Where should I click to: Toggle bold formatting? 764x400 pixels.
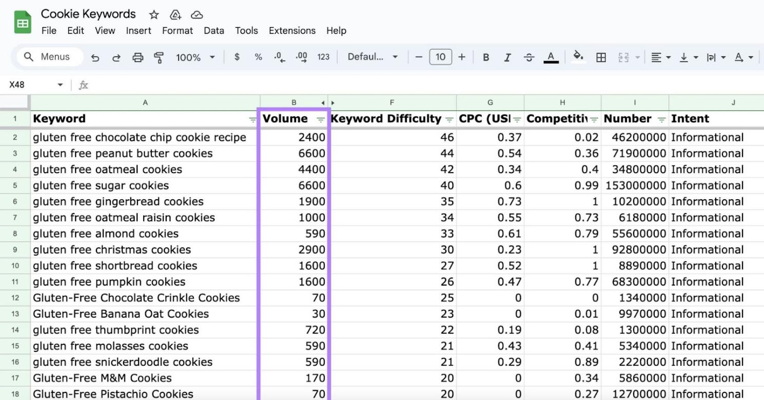[x=486, y=57]
